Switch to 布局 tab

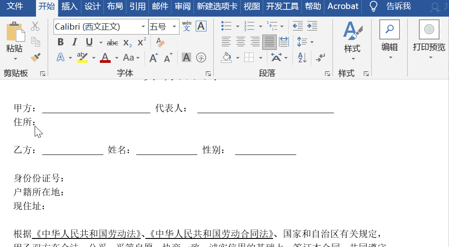115,6
